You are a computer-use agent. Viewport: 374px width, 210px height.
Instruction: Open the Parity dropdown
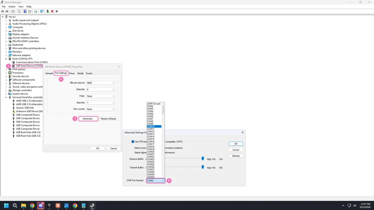101,96
